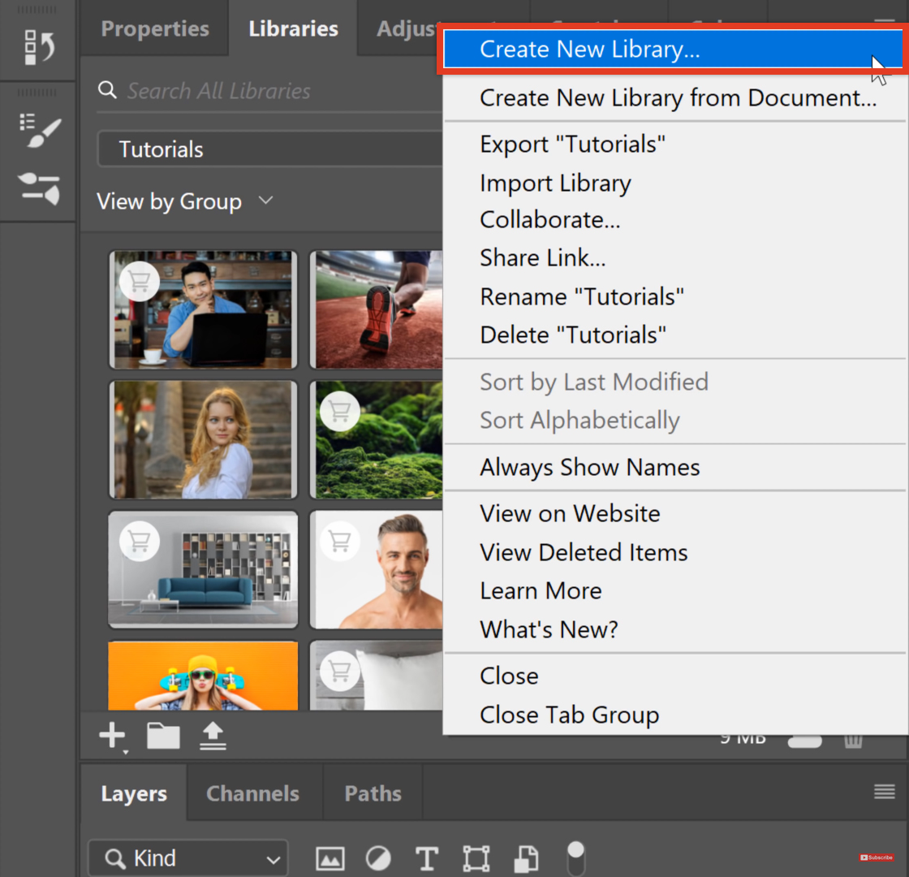The height and width of the screenshot is (877, 909).
Task: Switch to the Properties tab
Action: point(155,29)
